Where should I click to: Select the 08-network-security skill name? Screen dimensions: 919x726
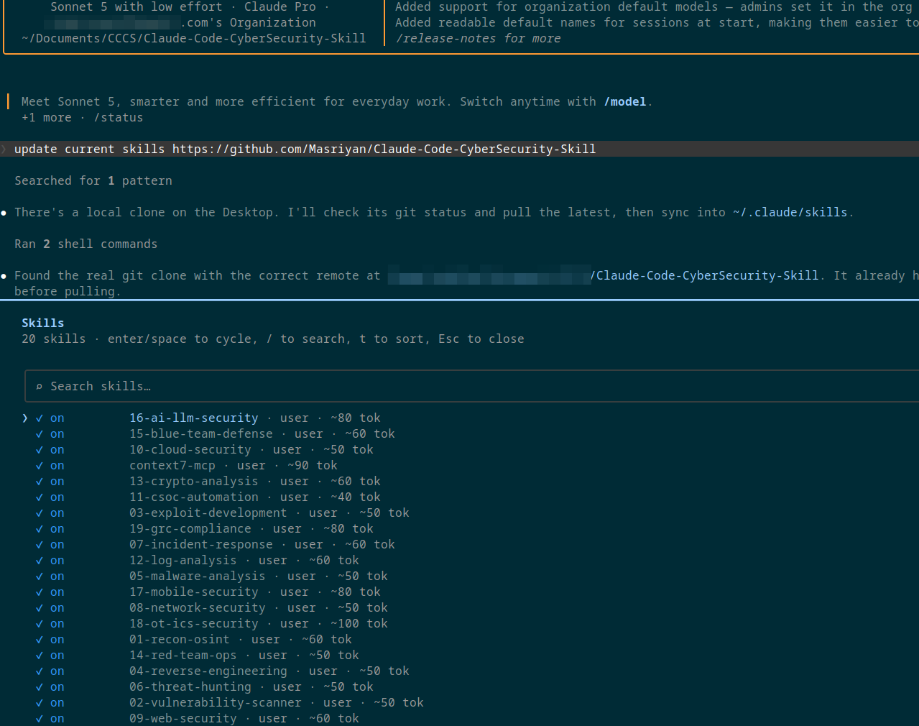pyautogui.click(x=198, y=608)
